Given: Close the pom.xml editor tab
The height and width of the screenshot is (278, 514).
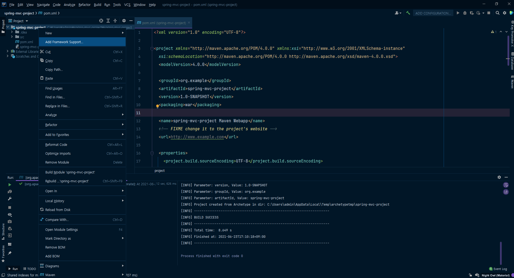Looking at the screenshot, I should coord(189,23).
